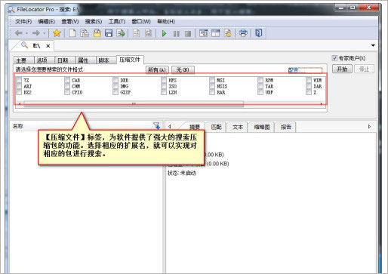Print results using the printer icon
This screenshot has height=274, width=388.
click(x=243, y=33)
